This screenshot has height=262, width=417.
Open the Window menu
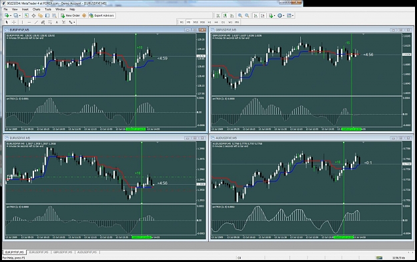60,9
